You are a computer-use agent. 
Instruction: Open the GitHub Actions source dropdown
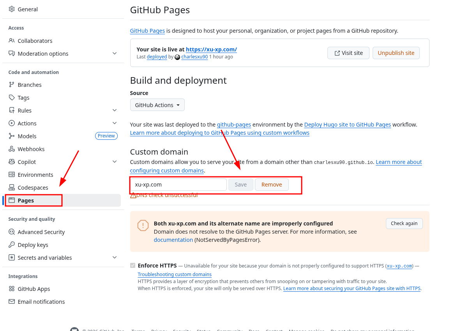click(157, 105)
